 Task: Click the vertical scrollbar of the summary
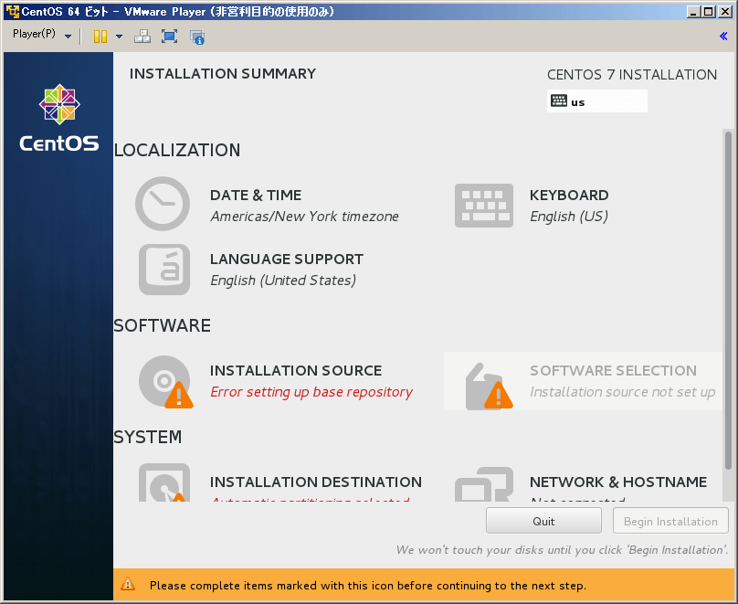pos(728,302)
